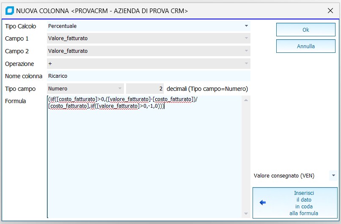The image size is (341, 224).
Task: Click the Formula scrollbar up arrow
Action: pos(246,100)
